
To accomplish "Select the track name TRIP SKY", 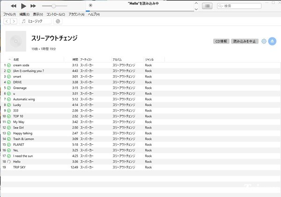I will 19,167.
